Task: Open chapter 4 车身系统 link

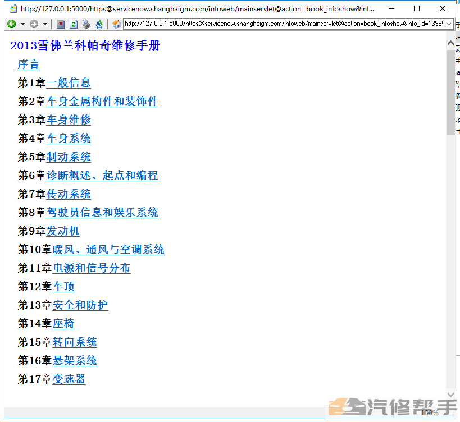Action: pyautogui.click(x=69, y=138)
